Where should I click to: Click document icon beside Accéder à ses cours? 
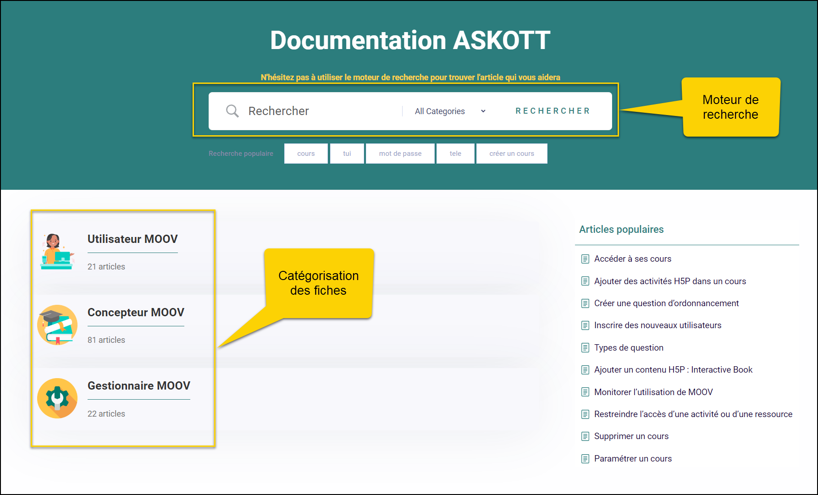[x=585, y=259]
